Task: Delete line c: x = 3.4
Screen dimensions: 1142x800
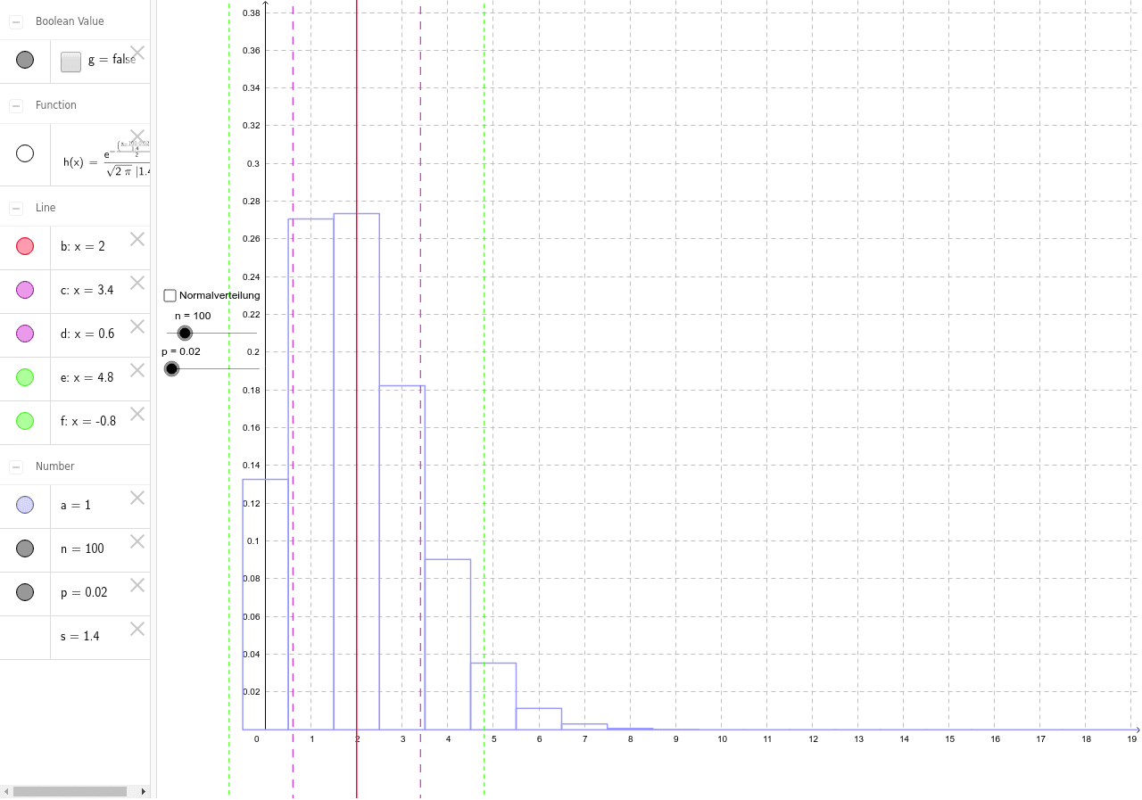Action: (x=137, y=283)
